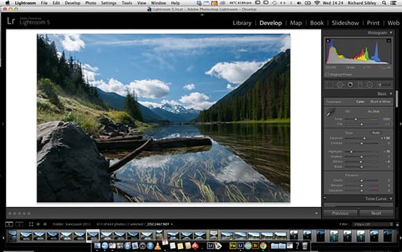The height and width of the screenshot is (252, 402).
Task: Switch to the Map module
Action: coord(296,23)
